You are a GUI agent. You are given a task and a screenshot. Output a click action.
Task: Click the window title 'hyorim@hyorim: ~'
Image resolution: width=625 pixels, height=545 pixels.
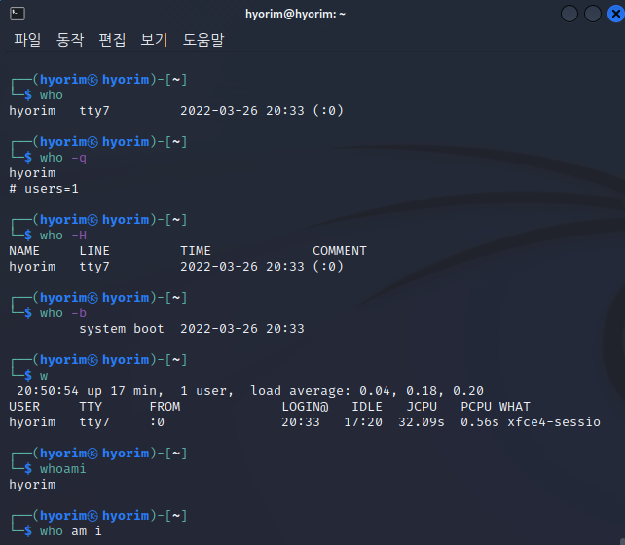295,14
